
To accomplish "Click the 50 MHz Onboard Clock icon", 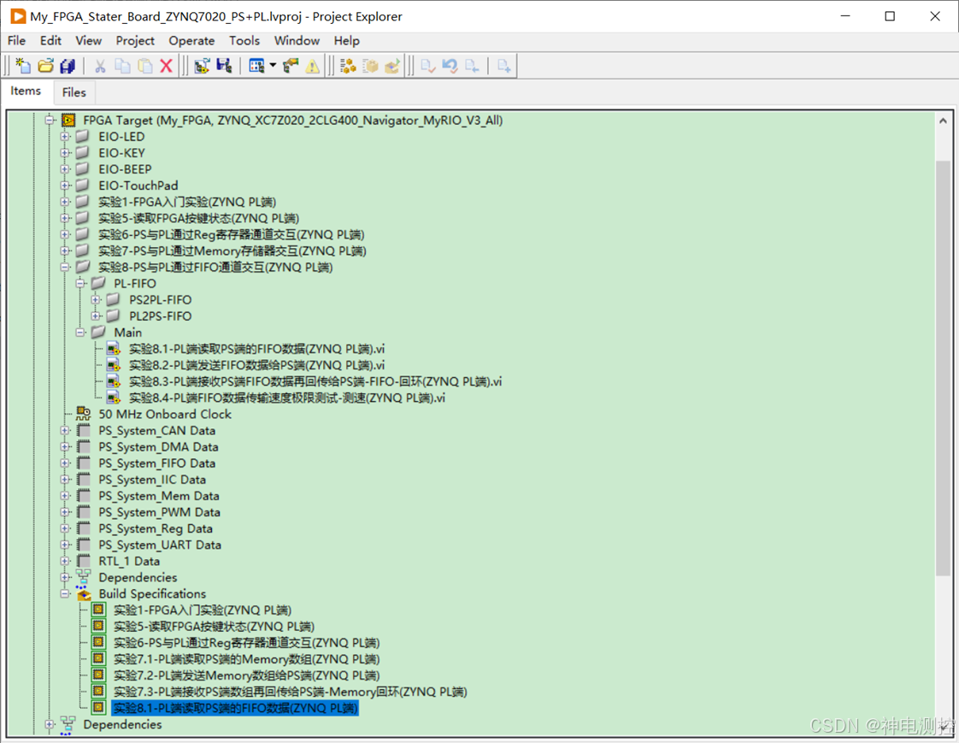I will pos(83,414).
